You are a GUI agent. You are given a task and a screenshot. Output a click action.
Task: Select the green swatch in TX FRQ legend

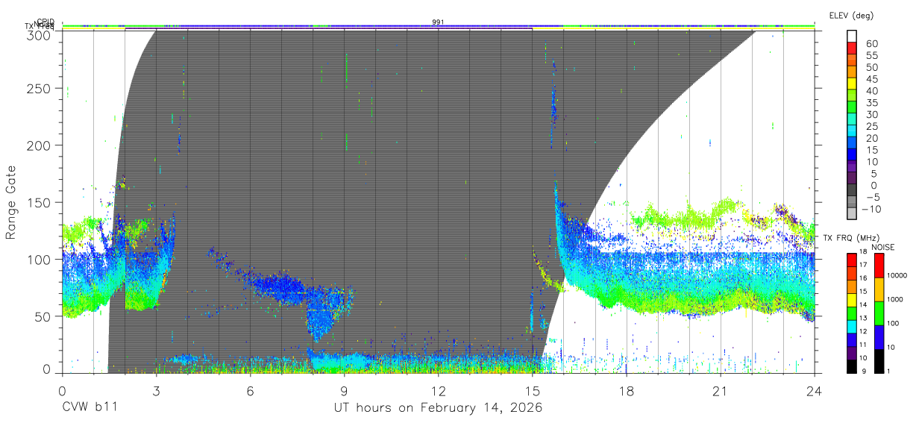852,312
